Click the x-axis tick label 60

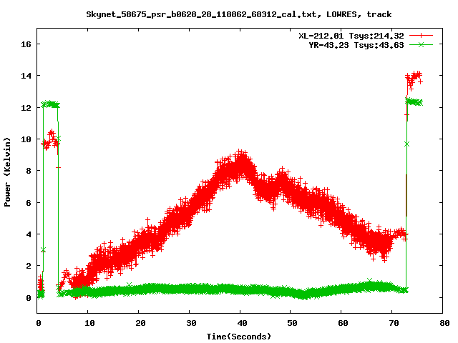tap(343, 323)
